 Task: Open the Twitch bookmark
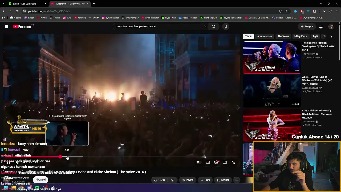[29, 18]
